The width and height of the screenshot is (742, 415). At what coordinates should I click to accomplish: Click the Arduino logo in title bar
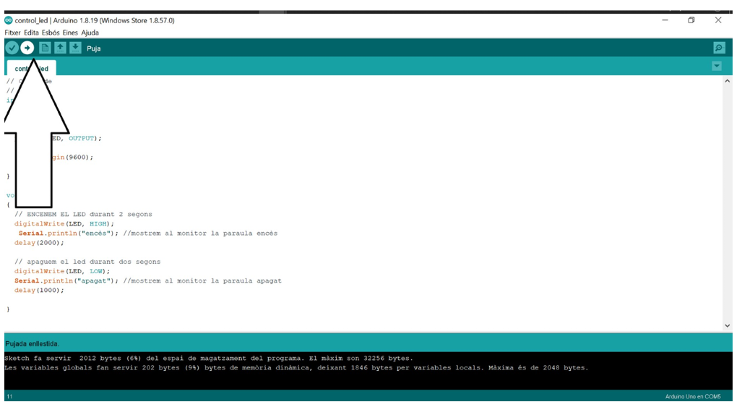click(x=9, y=20)
